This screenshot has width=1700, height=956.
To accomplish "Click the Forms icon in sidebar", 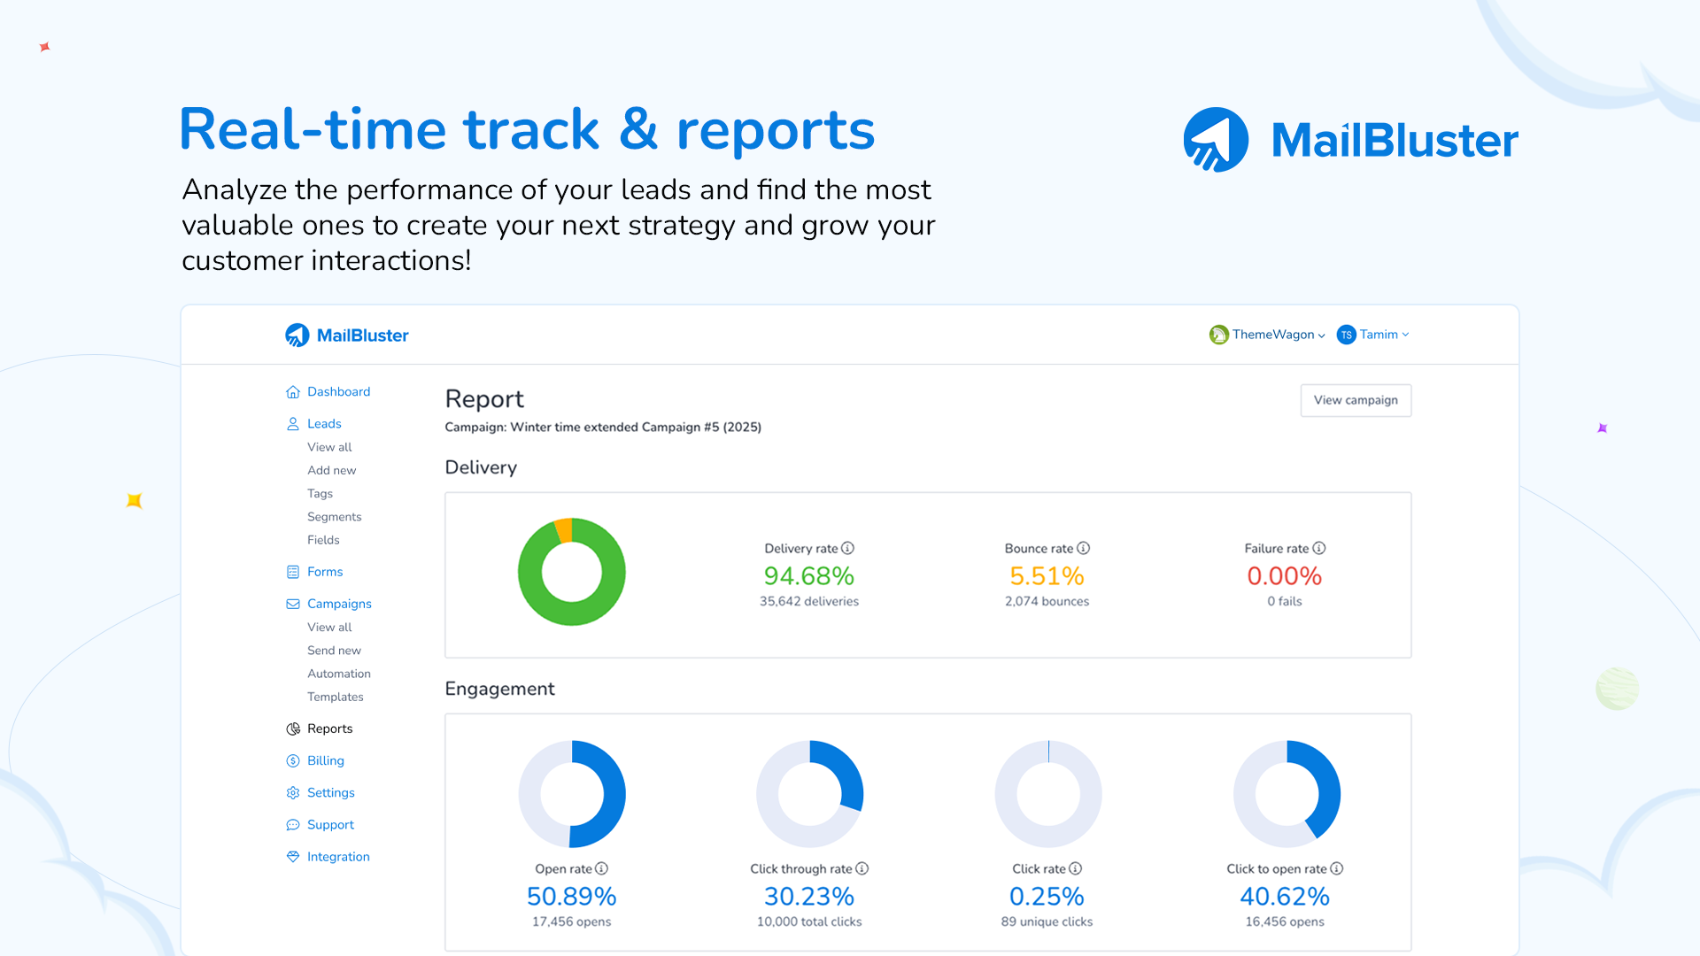I will [x=293, y=572].
